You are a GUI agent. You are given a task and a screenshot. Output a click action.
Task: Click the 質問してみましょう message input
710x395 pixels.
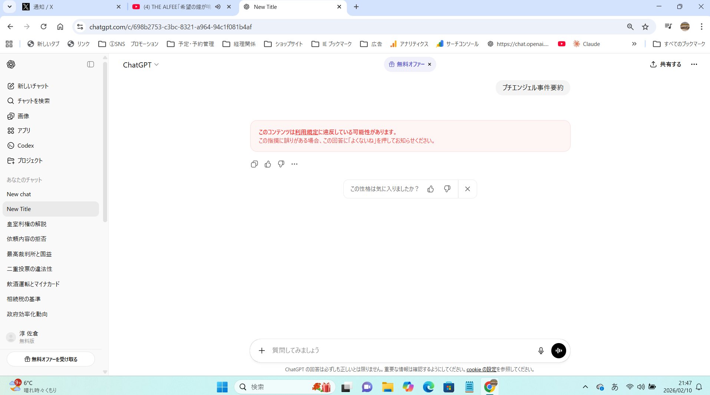400,350
